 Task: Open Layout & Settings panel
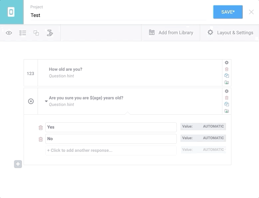click(230, 33)
